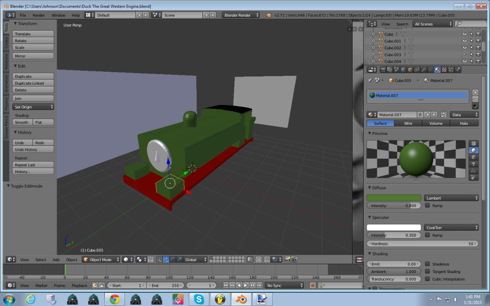
Task: Click the Undo History button
Action: click(33, 150)
